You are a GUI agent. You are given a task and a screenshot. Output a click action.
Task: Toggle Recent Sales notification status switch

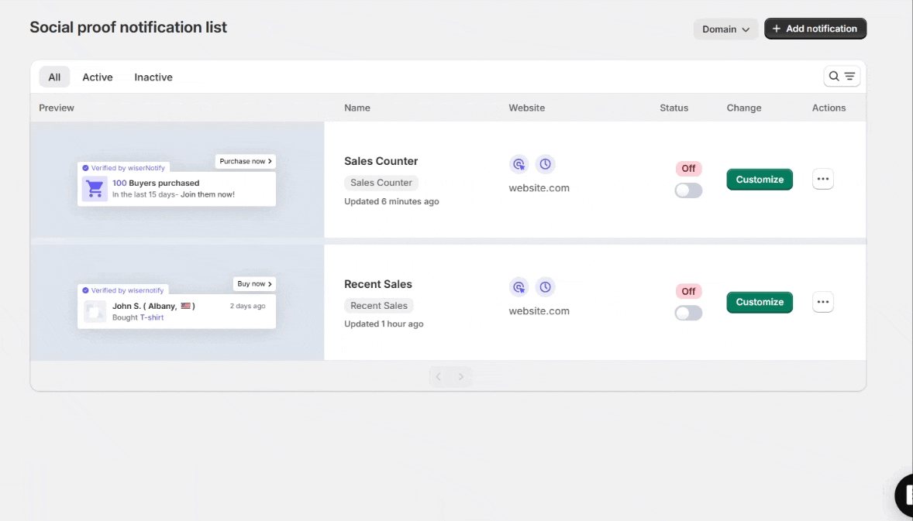688,313
